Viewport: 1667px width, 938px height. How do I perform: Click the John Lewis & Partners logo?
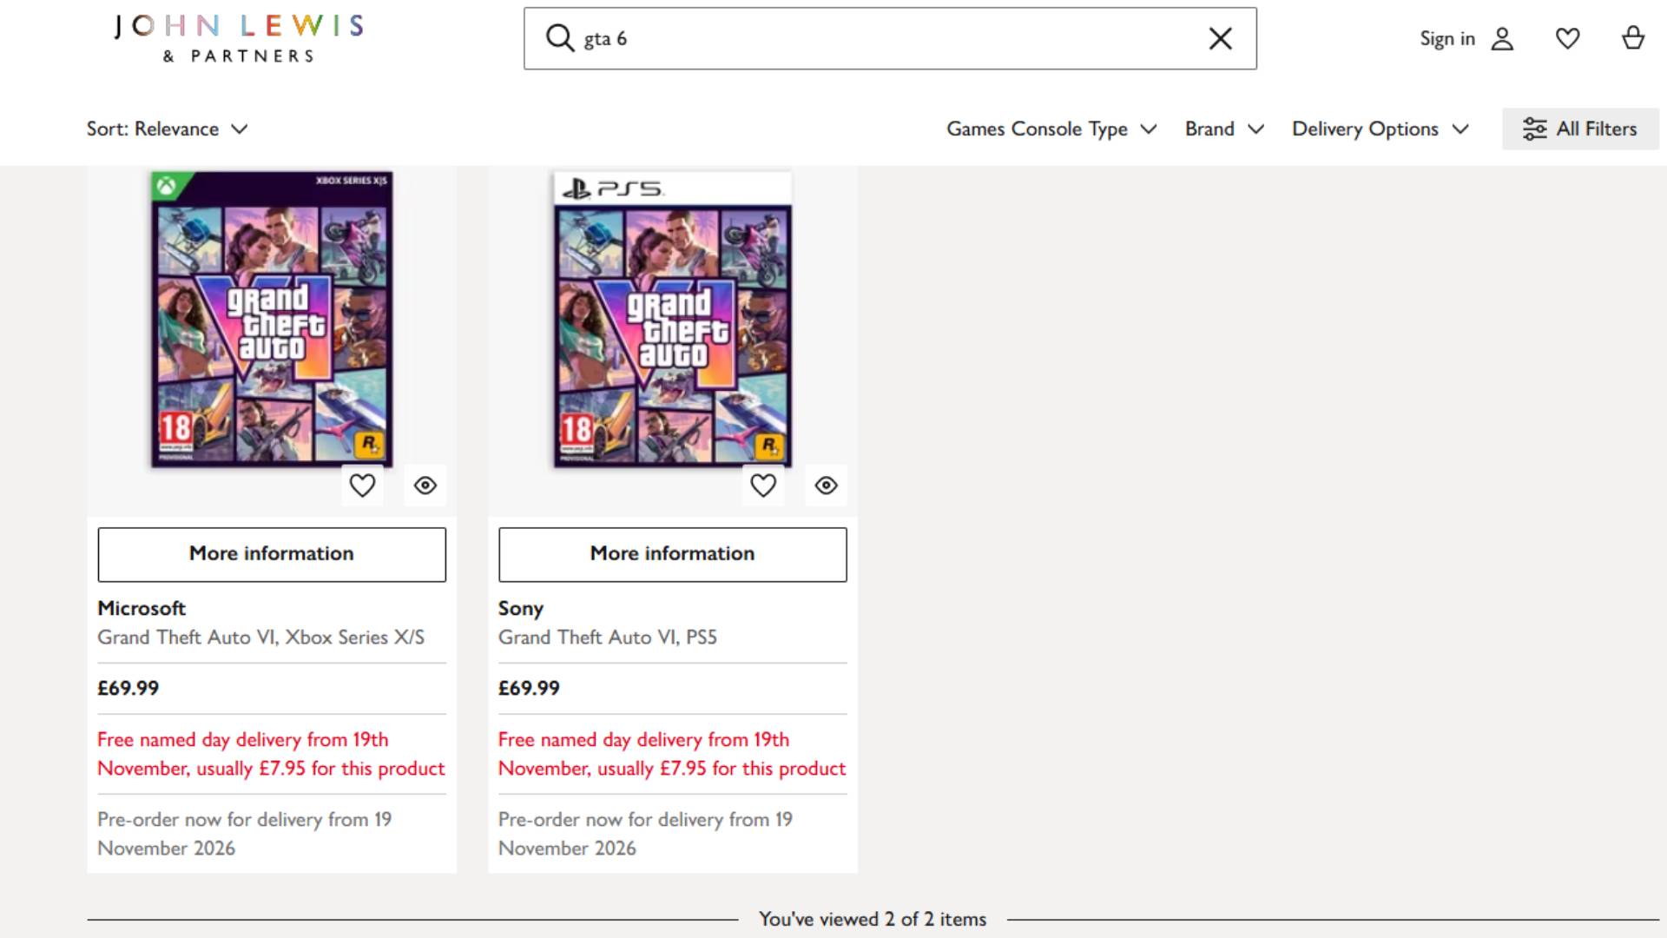pos(239,39)
